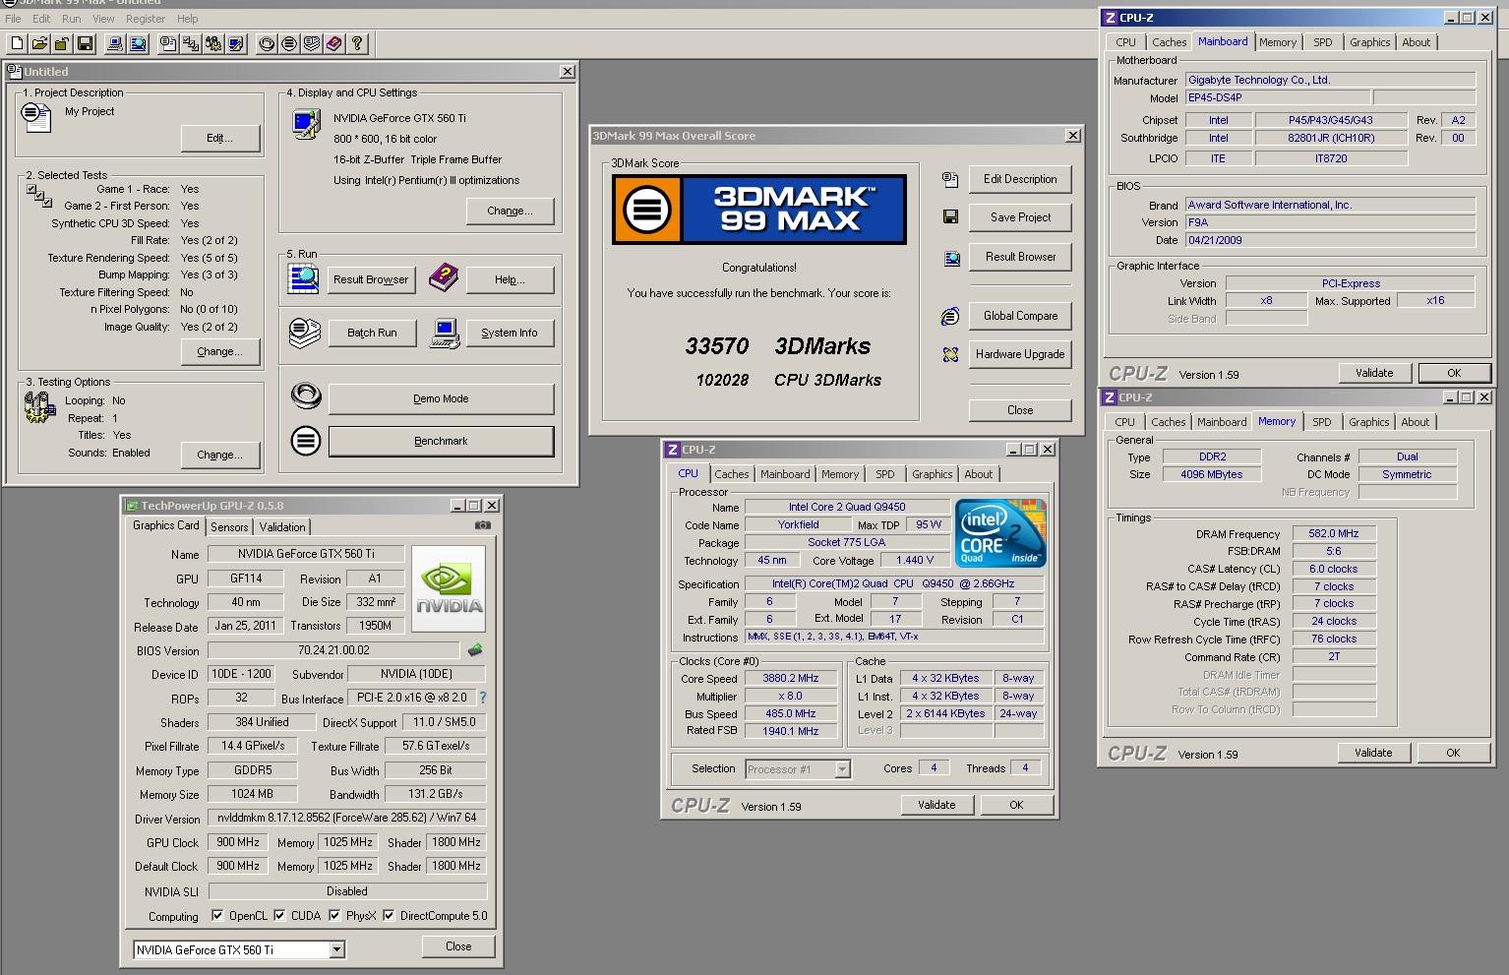The height and width of the screenshot is (975, 1509).
Task: Click the Batch Run button
Action: pyautogui.click(x=372, y=333)
